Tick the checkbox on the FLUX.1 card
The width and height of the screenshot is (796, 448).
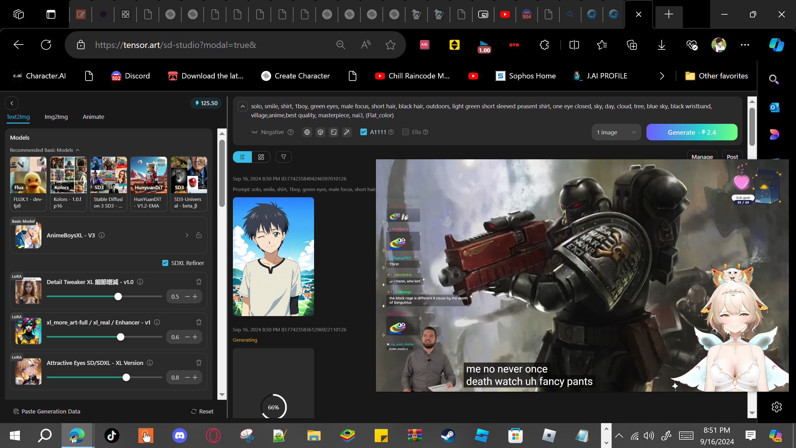(40, 162)
